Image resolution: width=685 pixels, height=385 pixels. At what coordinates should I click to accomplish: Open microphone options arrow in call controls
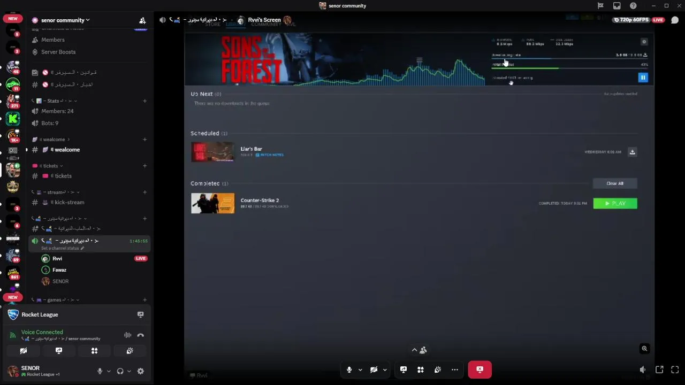360,369
